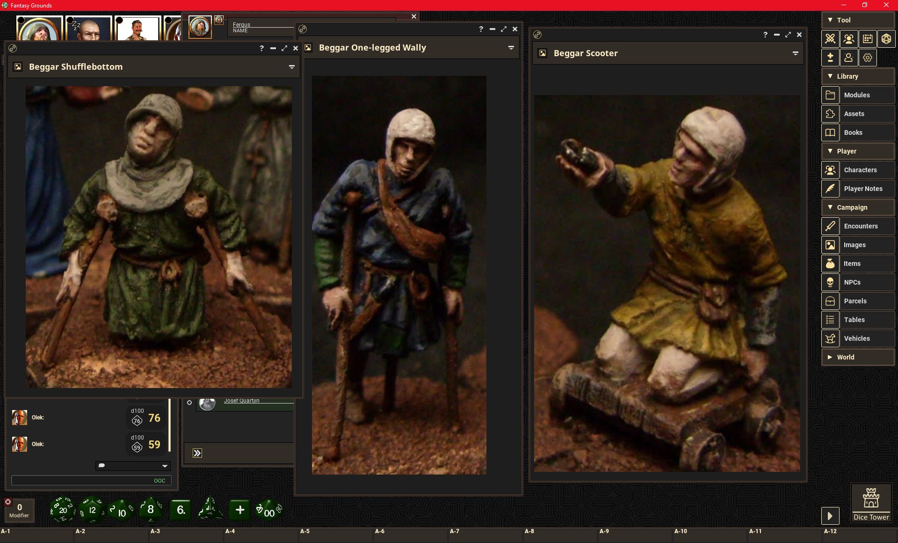Open the Combat Tracker crossed-swords tool
Image resolution: width=898 pixels, height=543 pixels.
[x=830, y=39]
